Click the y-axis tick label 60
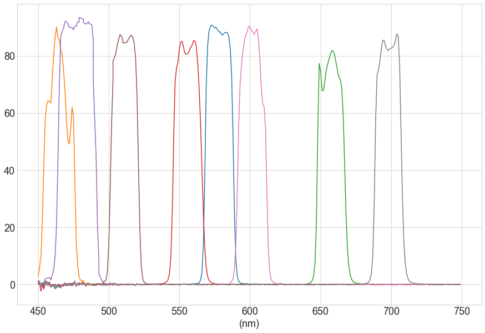This screenshot has height=333, width=485. (x=9, y=114)
